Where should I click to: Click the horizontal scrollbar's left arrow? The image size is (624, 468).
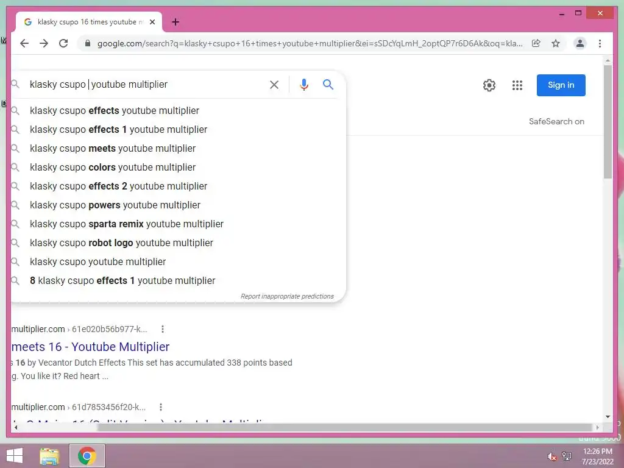pyautogui.click(x=15, y=427)
